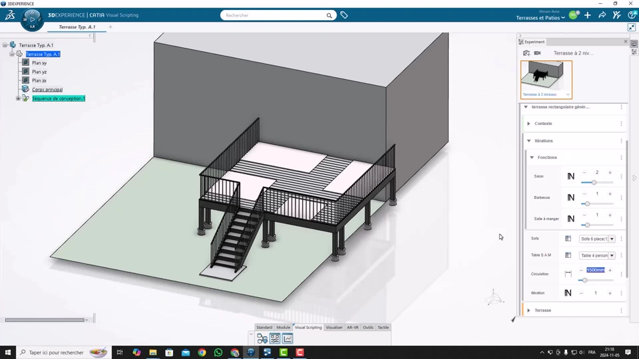Open options menu for Salon row
The height and width of the screenshot is (359, 639).
click(x=621, y=176)
